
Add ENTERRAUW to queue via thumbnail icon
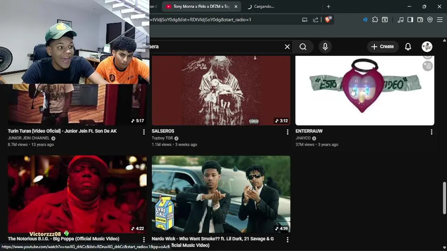pos(427,66)
